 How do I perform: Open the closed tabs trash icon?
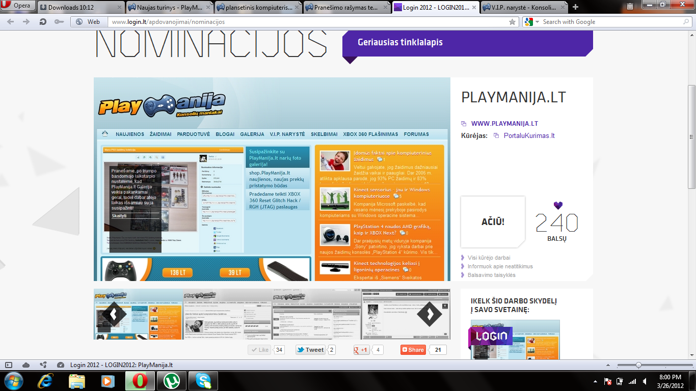[x=630, y=7]
